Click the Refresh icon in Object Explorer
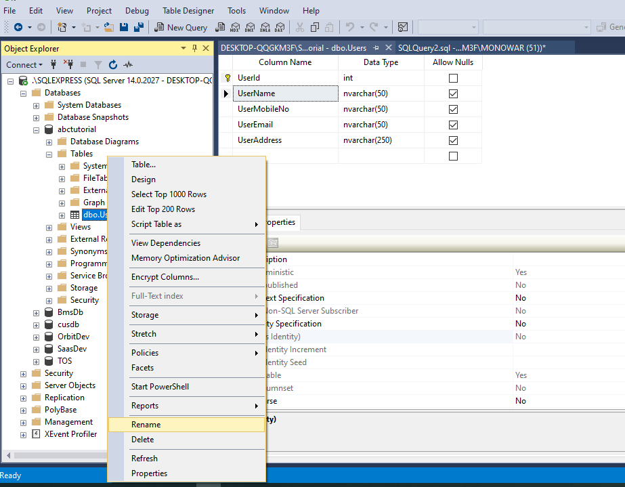This screenshot has width=625, height=487. pyautogui.click(x=113, y=65)
